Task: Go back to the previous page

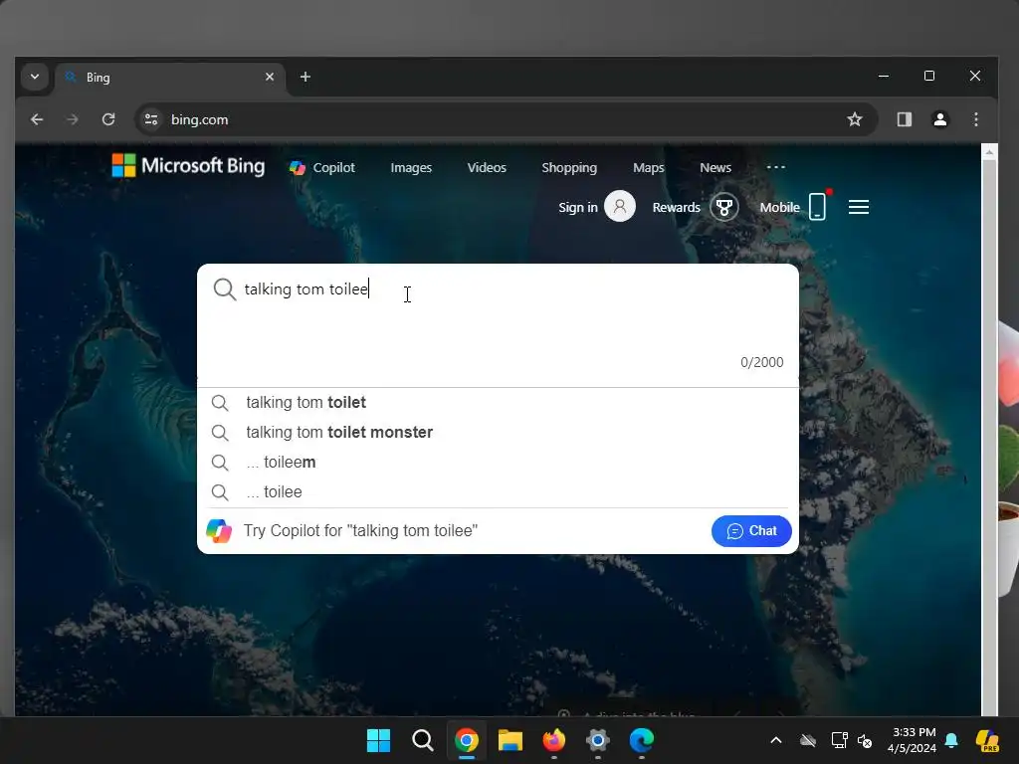Action: [37, 119]
